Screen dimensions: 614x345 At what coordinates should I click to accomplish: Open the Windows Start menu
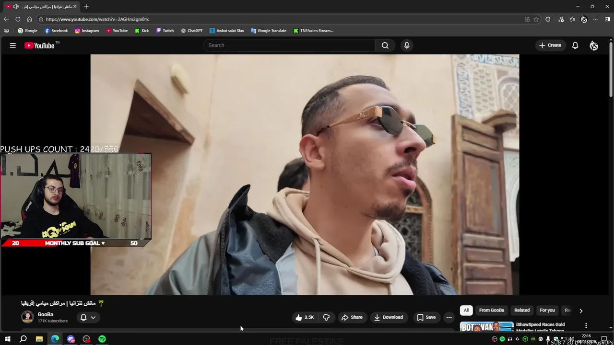click(x=7, y=339)
